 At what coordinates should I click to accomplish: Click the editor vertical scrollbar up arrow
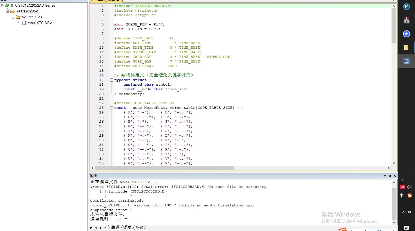click(394, 6)
